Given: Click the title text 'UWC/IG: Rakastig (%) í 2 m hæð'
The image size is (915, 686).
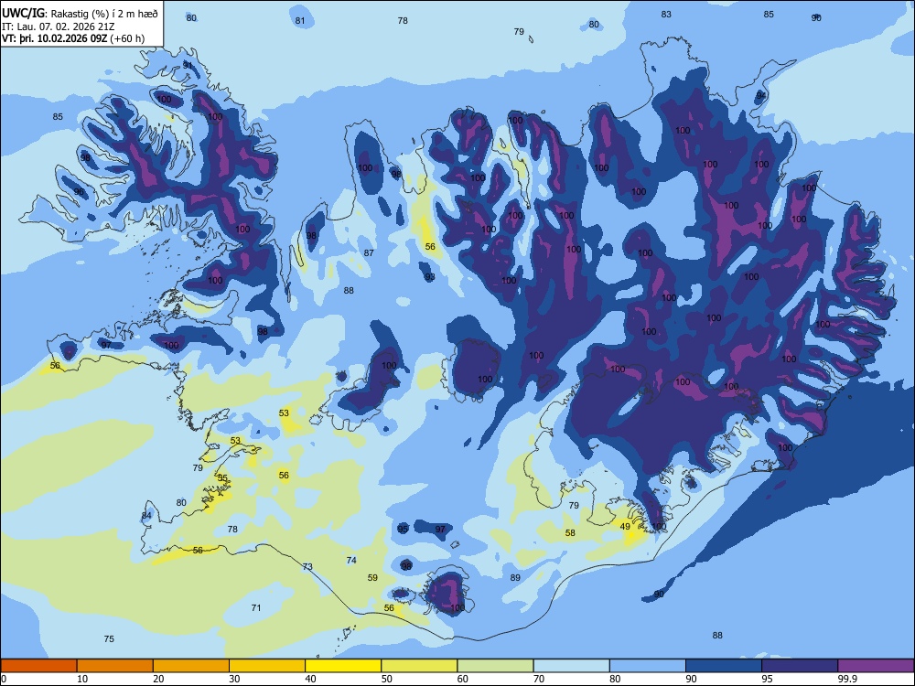Looking at the screenshot, I should tap(80, 14).
